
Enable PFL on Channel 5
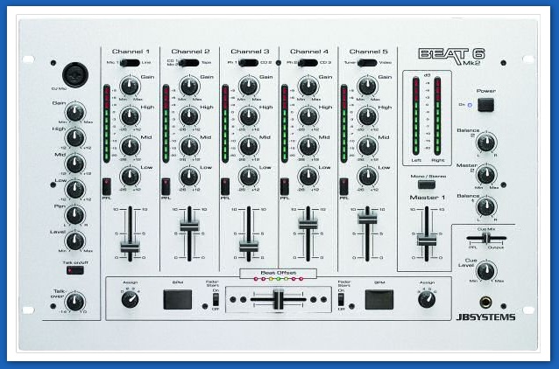pyautogui.click(x=344, y=186)
